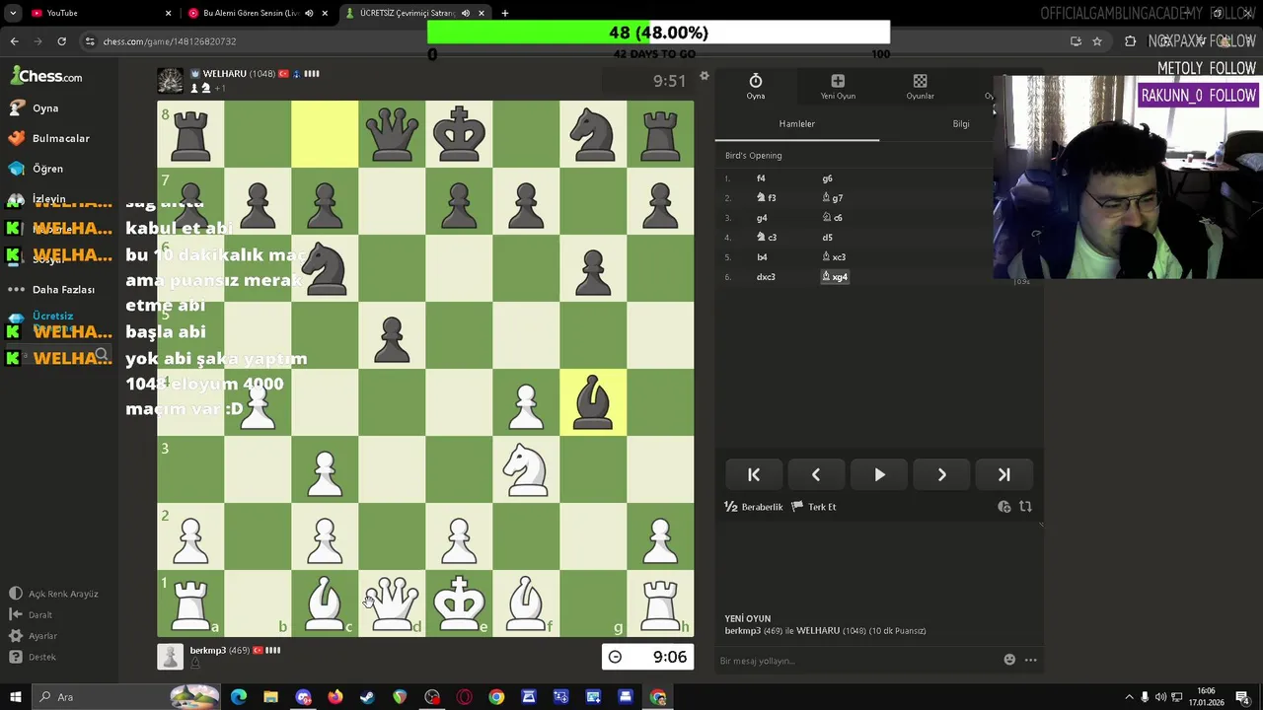Open the Chess.com home logo
Image resolution: width=1263 pixels, height=710 pixels.
(46, 76)
